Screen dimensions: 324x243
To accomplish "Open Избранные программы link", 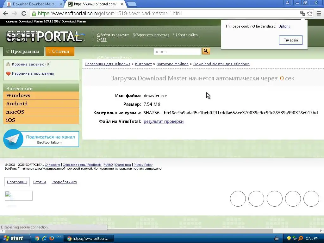I will pyautogui.click(x=33, y=73).
